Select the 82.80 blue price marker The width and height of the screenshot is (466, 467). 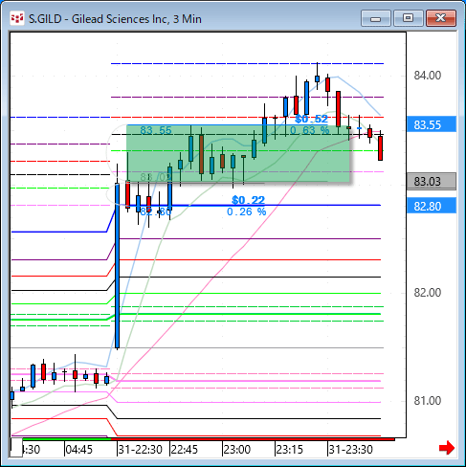[x=432, y=206]
